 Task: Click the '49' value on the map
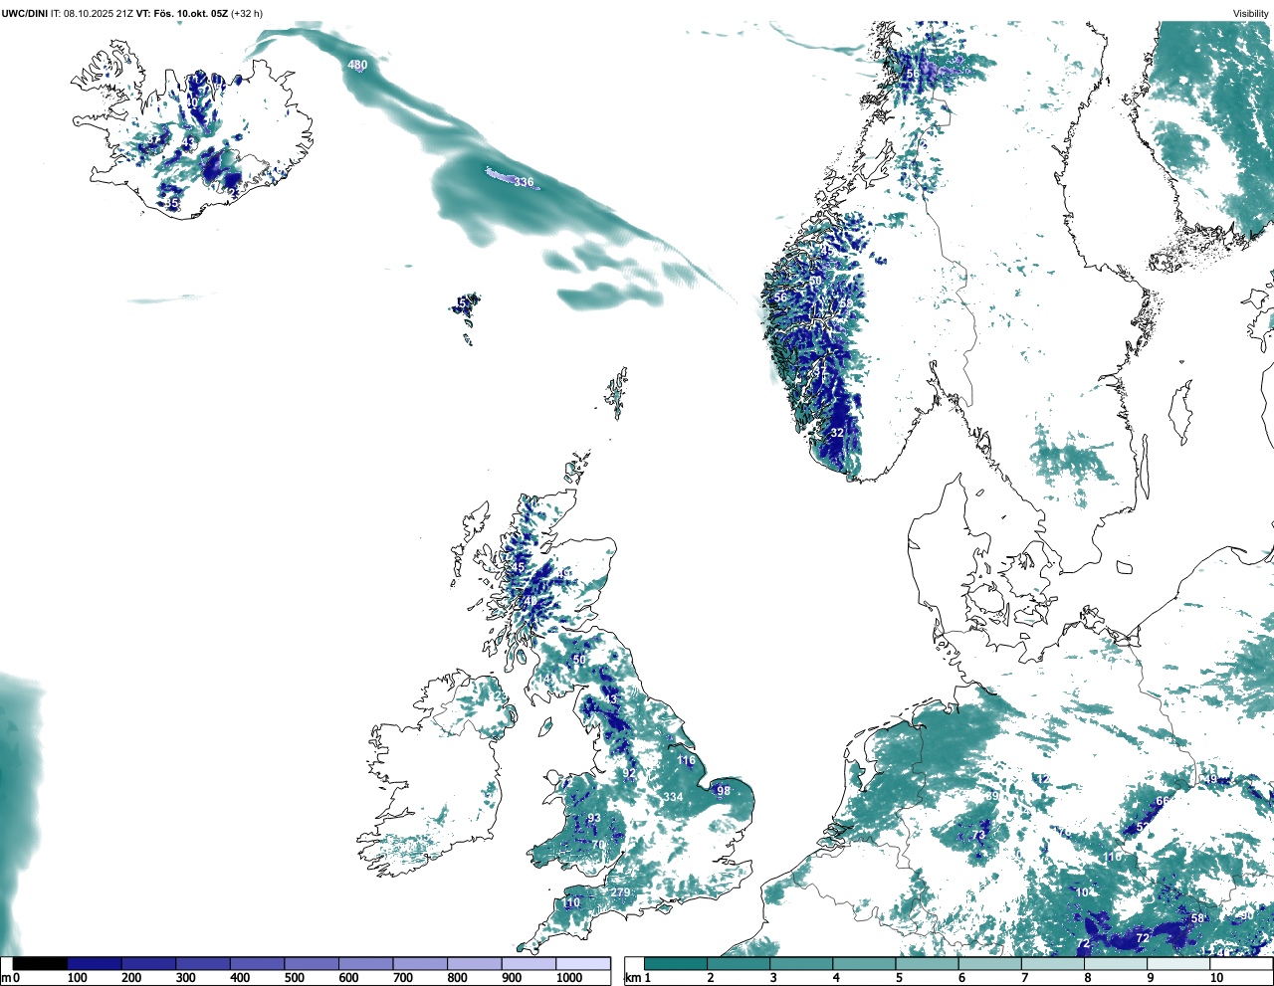pyautogui.click(x=1211, y=780)
